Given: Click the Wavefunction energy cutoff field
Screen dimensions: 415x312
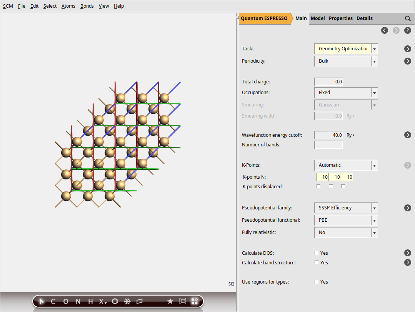Looking at the screenshot, I should [328, 135].
